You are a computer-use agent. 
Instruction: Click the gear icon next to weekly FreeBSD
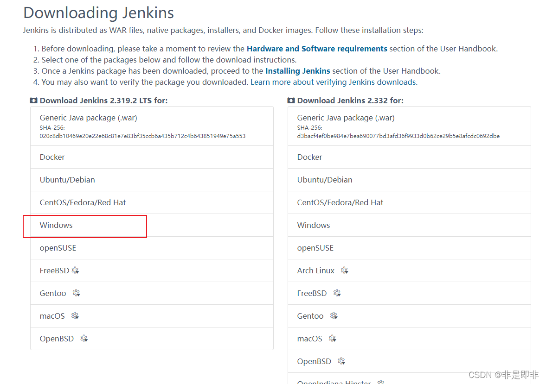coord(337,293)
